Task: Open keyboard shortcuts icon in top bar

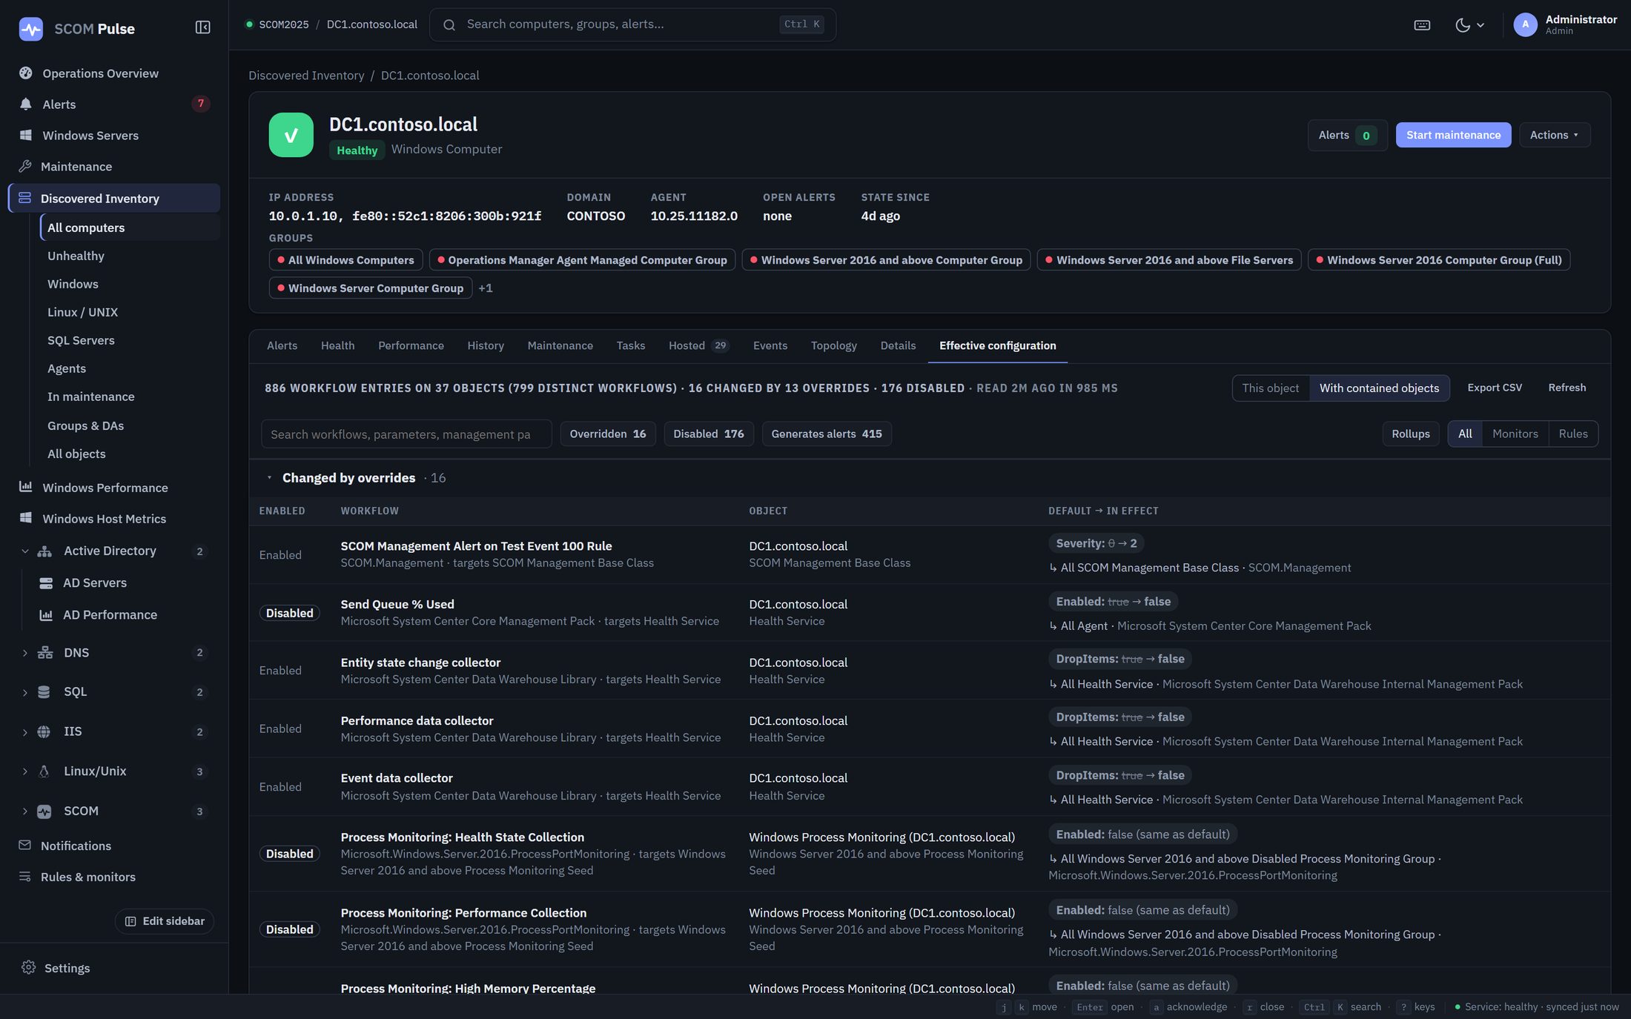Action: (1422, 24)
